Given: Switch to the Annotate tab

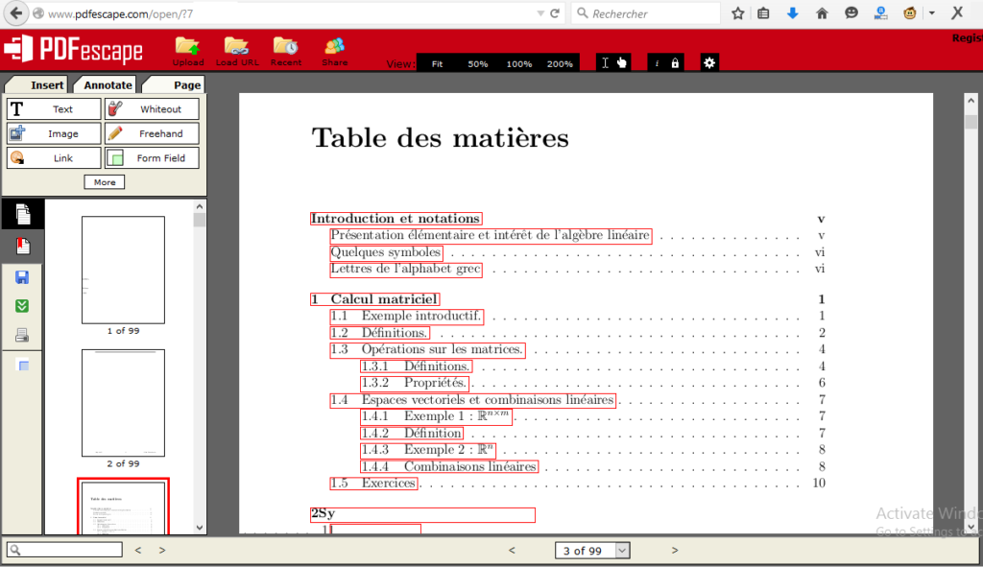Looking at the screenshot, I should pyautogui.click(x=105, y=84).
